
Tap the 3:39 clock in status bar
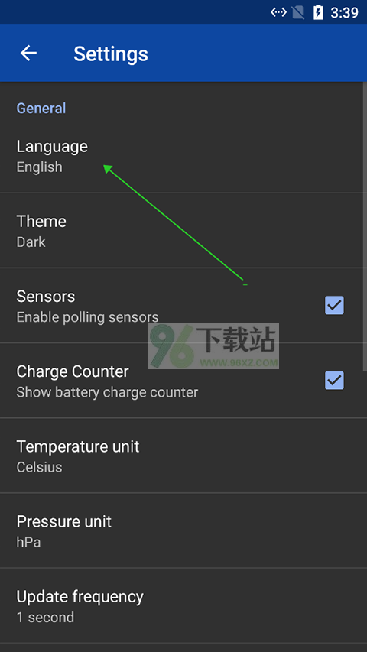click(x=345, y=13)
